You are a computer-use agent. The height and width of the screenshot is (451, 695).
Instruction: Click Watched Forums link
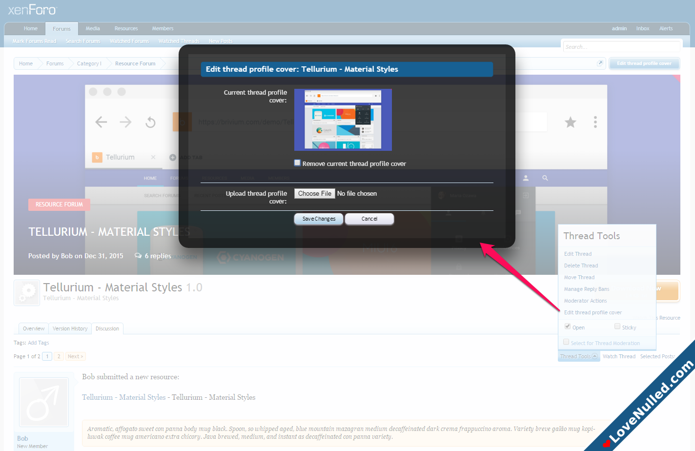tap(129, 41)
